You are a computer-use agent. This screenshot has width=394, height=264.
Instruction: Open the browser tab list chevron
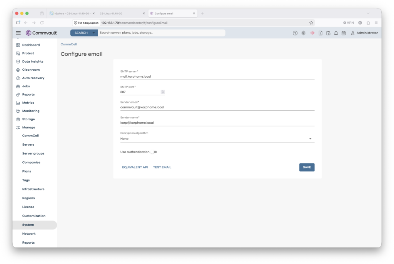[x=368, y=13]
